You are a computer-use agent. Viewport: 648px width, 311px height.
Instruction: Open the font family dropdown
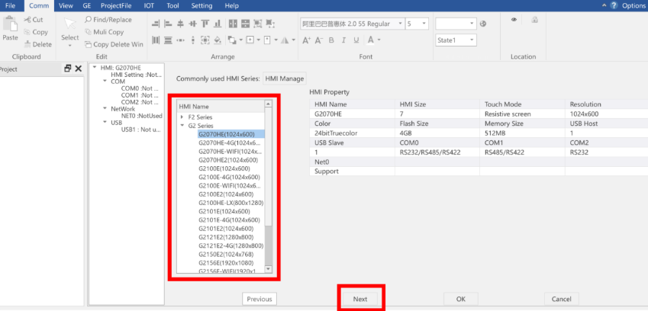click(401, 24)
